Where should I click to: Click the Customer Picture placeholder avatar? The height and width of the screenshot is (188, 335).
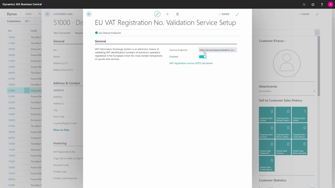point(287,63)
